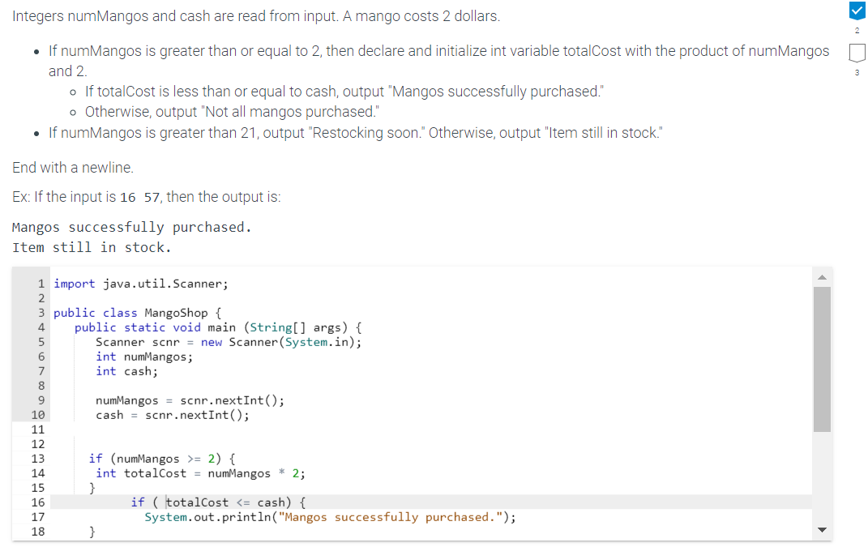Click line number 16 in the gutter
The width and height of the screenshot is (868, 560).
click(x=37, y=502)
